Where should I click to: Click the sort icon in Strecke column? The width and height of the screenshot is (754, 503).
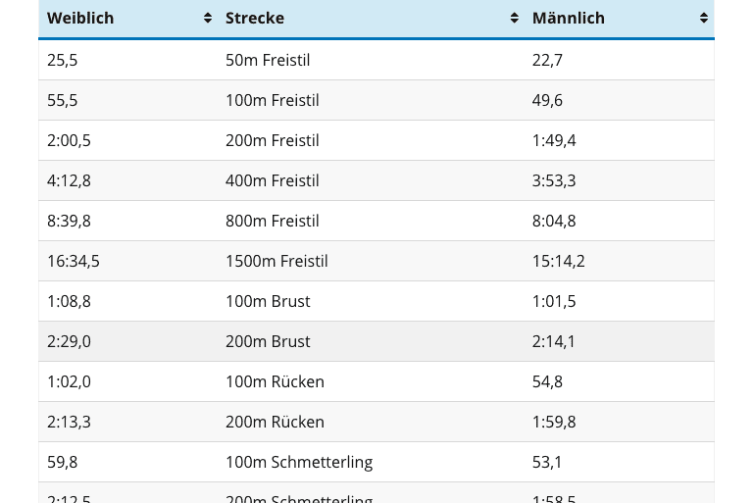(514, 19)
